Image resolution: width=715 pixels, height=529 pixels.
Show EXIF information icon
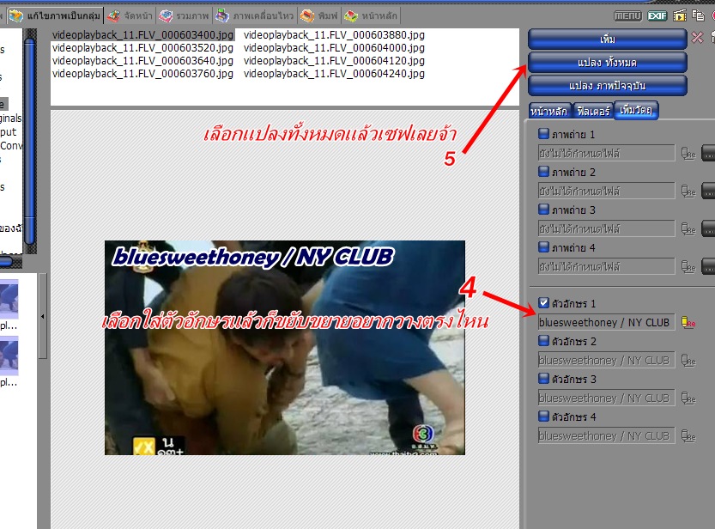pyautogui.click(x=657, y=16)
